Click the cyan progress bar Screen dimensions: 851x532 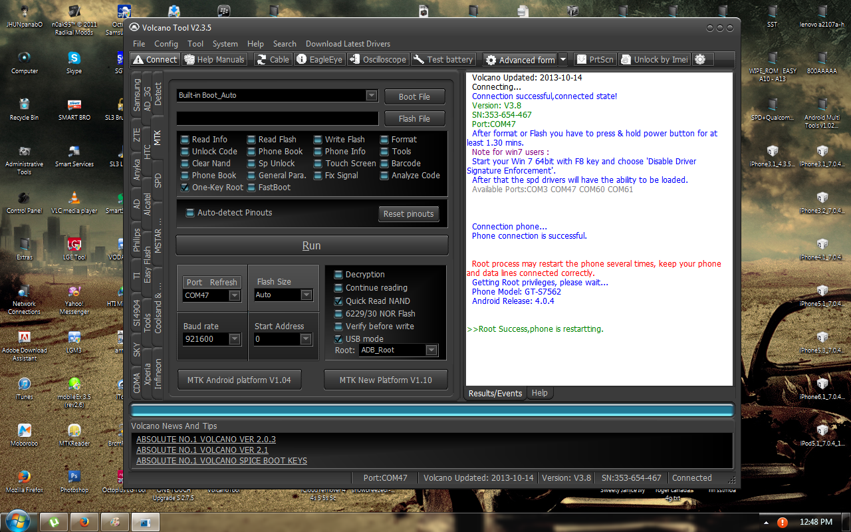point(432,410)
